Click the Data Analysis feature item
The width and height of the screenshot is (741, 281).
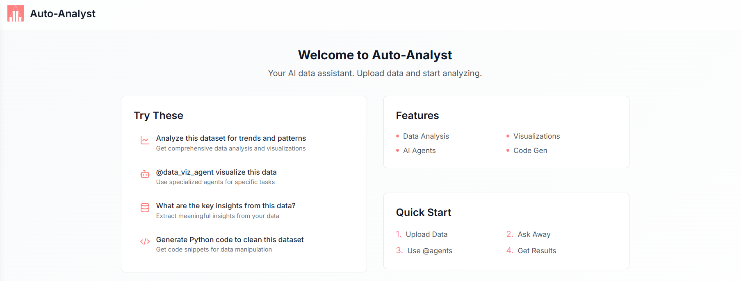tap(426, 136)
